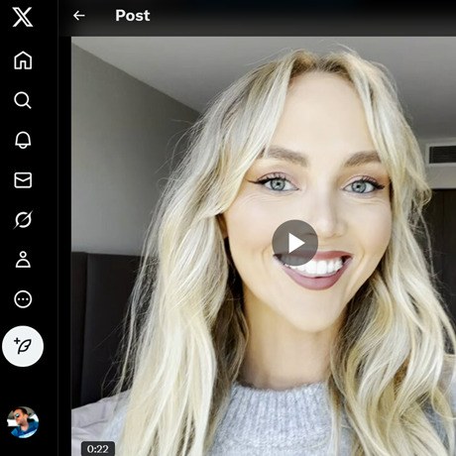Play the video with the center button
The width and height of the screenshot is (456, 456).
click(294, 243)
